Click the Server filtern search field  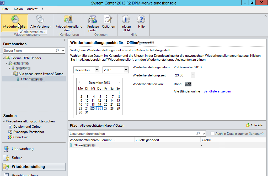(x=29, y=50)
